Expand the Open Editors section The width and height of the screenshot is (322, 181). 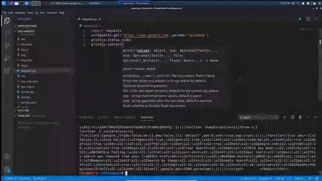[27, 26]
